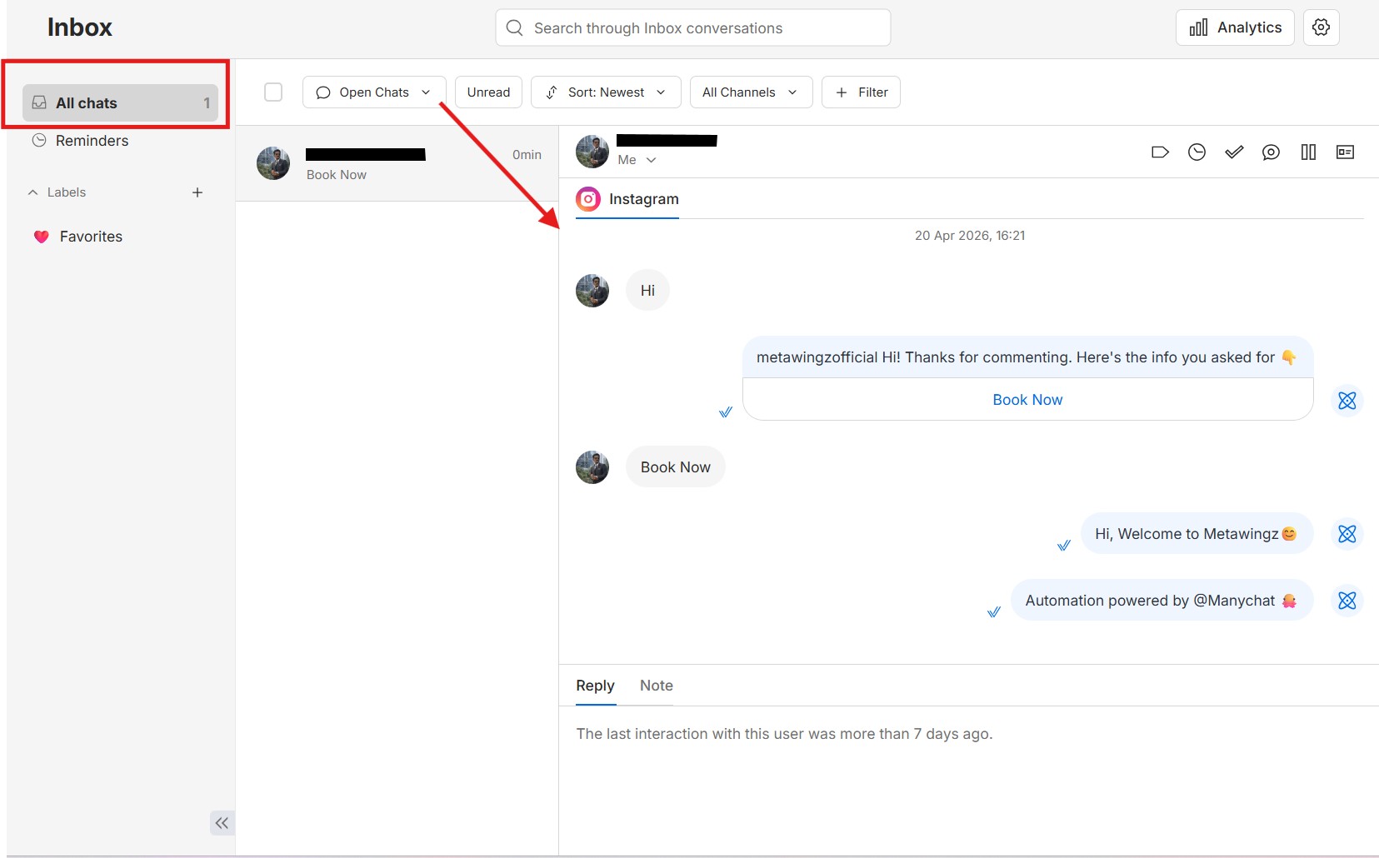The height and width of the screenshot is (858, 1379).
Task: Collapse the sidebar with double-chevron icon
Action: click(222, 823)
